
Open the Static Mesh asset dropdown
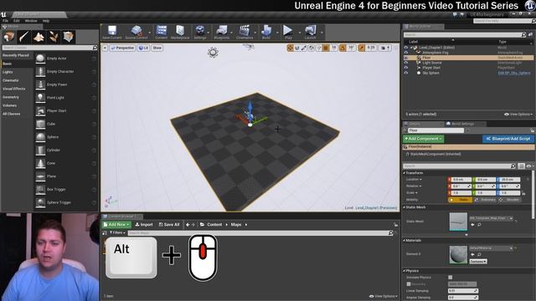(x=492, y=218)
